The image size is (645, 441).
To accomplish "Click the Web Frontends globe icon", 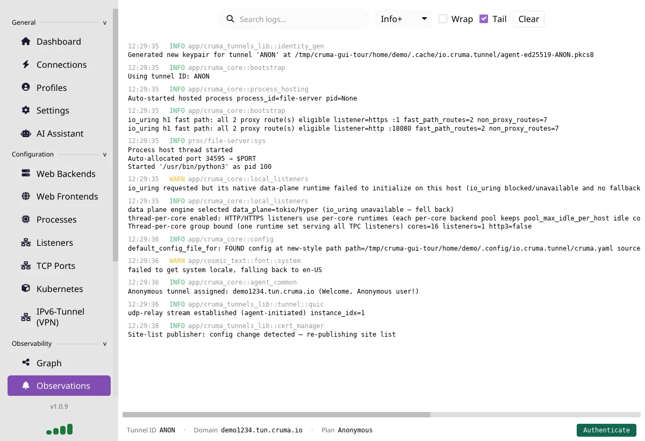I will (x=25, y=196).
